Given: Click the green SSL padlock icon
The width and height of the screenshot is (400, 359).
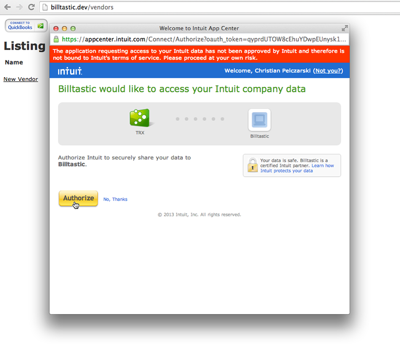Looking at the screenshot, I should pos(56,39).
